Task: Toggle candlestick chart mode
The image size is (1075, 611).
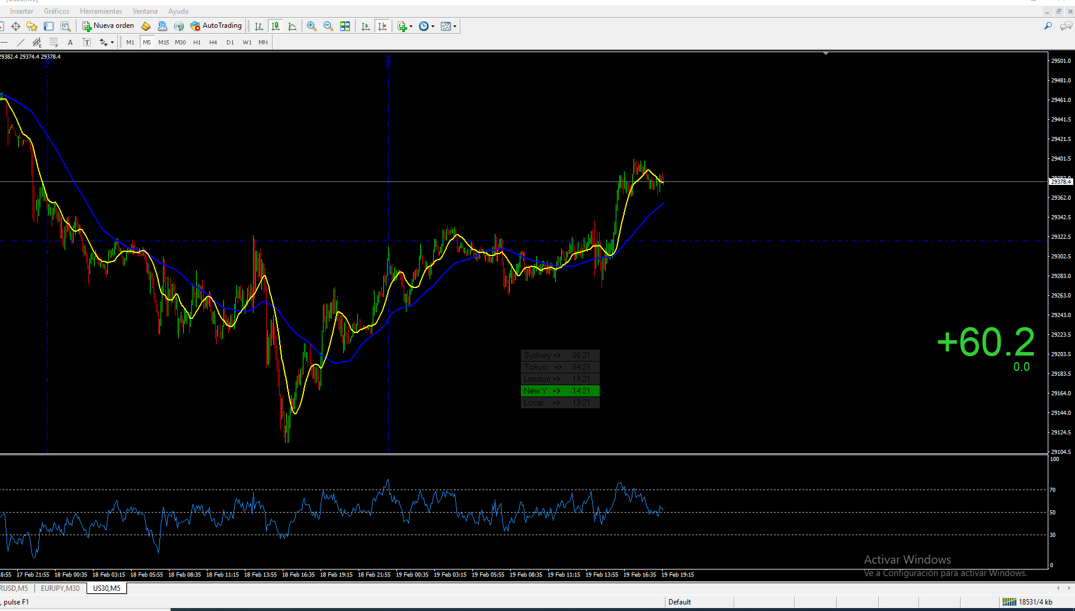Action: tap(276, 26)
